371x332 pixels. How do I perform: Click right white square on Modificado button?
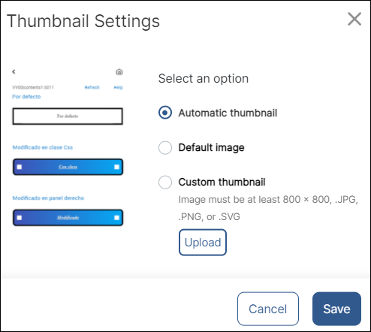pyautogui.click(x=116, y=218)
